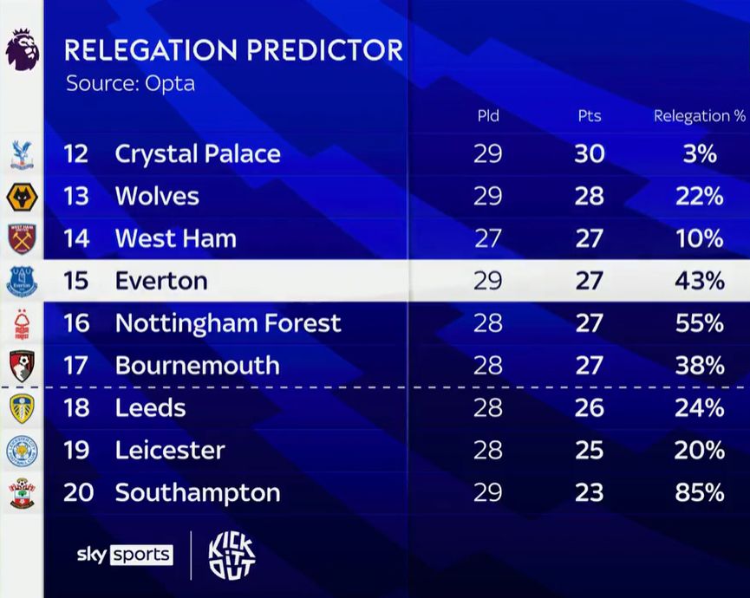
Task: Click the West Ham club crest
Action: [22, 238]
